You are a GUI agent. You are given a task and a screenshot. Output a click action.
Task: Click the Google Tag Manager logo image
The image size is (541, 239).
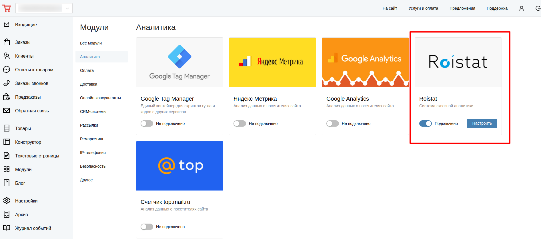pos(179,62)
